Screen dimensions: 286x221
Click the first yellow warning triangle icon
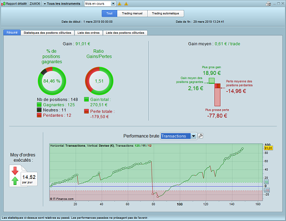[119, 4]
